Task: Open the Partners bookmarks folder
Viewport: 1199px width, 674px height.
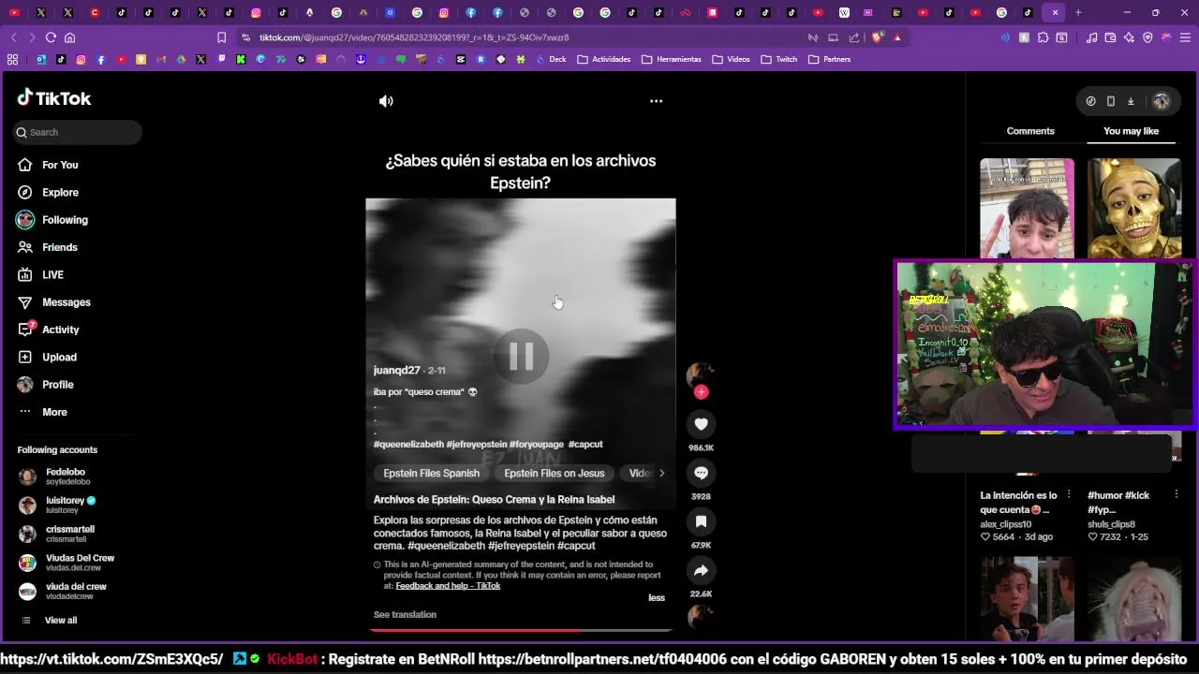Action: tap(829, 59)
